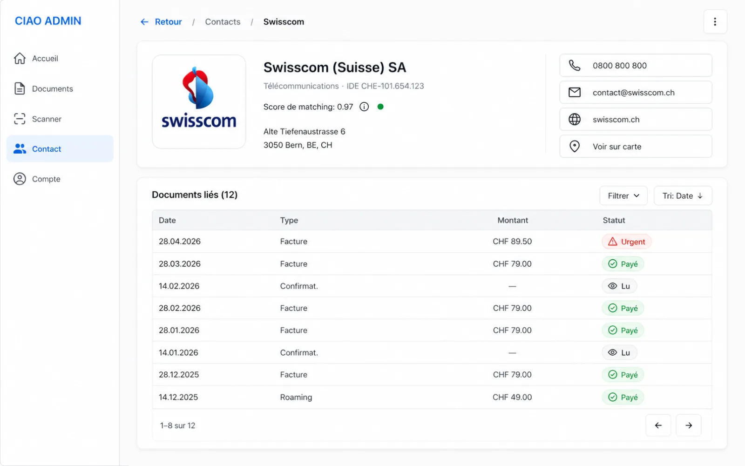This screenshot has height=466, width=745.
Task: Click the Contact people icon in sidebar
Action: click(20, 149)
